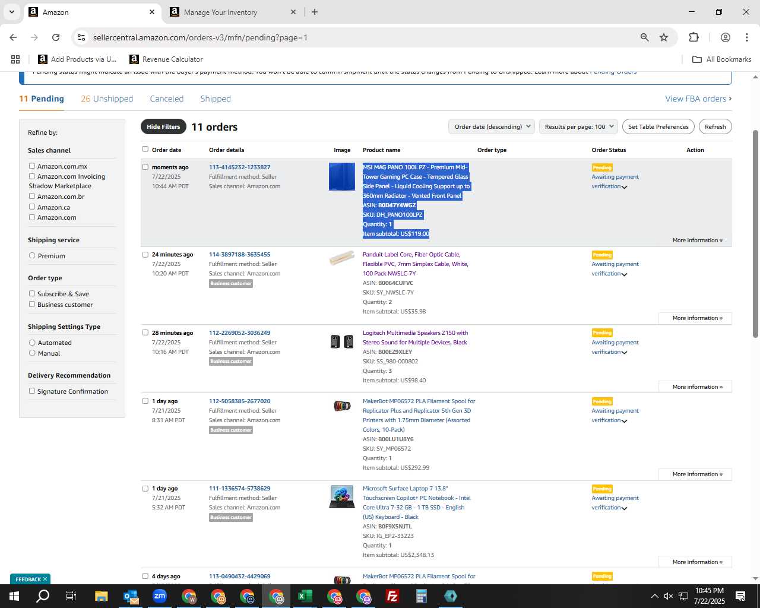The width and height of the screenshot is (760, 608).
Task: Open Calculator from the taskbar
Action: [x=422, y=596]
